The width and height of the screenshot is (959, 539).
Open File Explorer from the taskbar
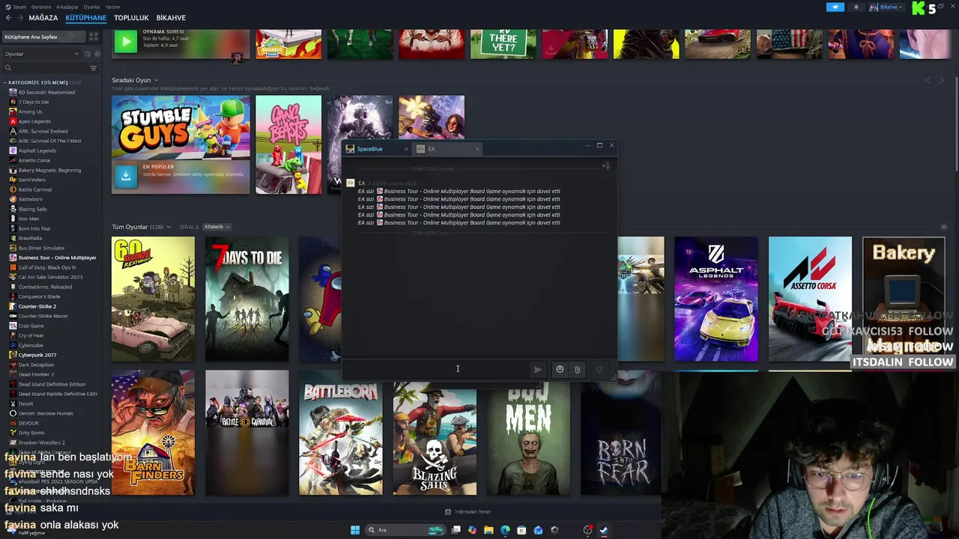pyautogui.click(x=488, y=530)
